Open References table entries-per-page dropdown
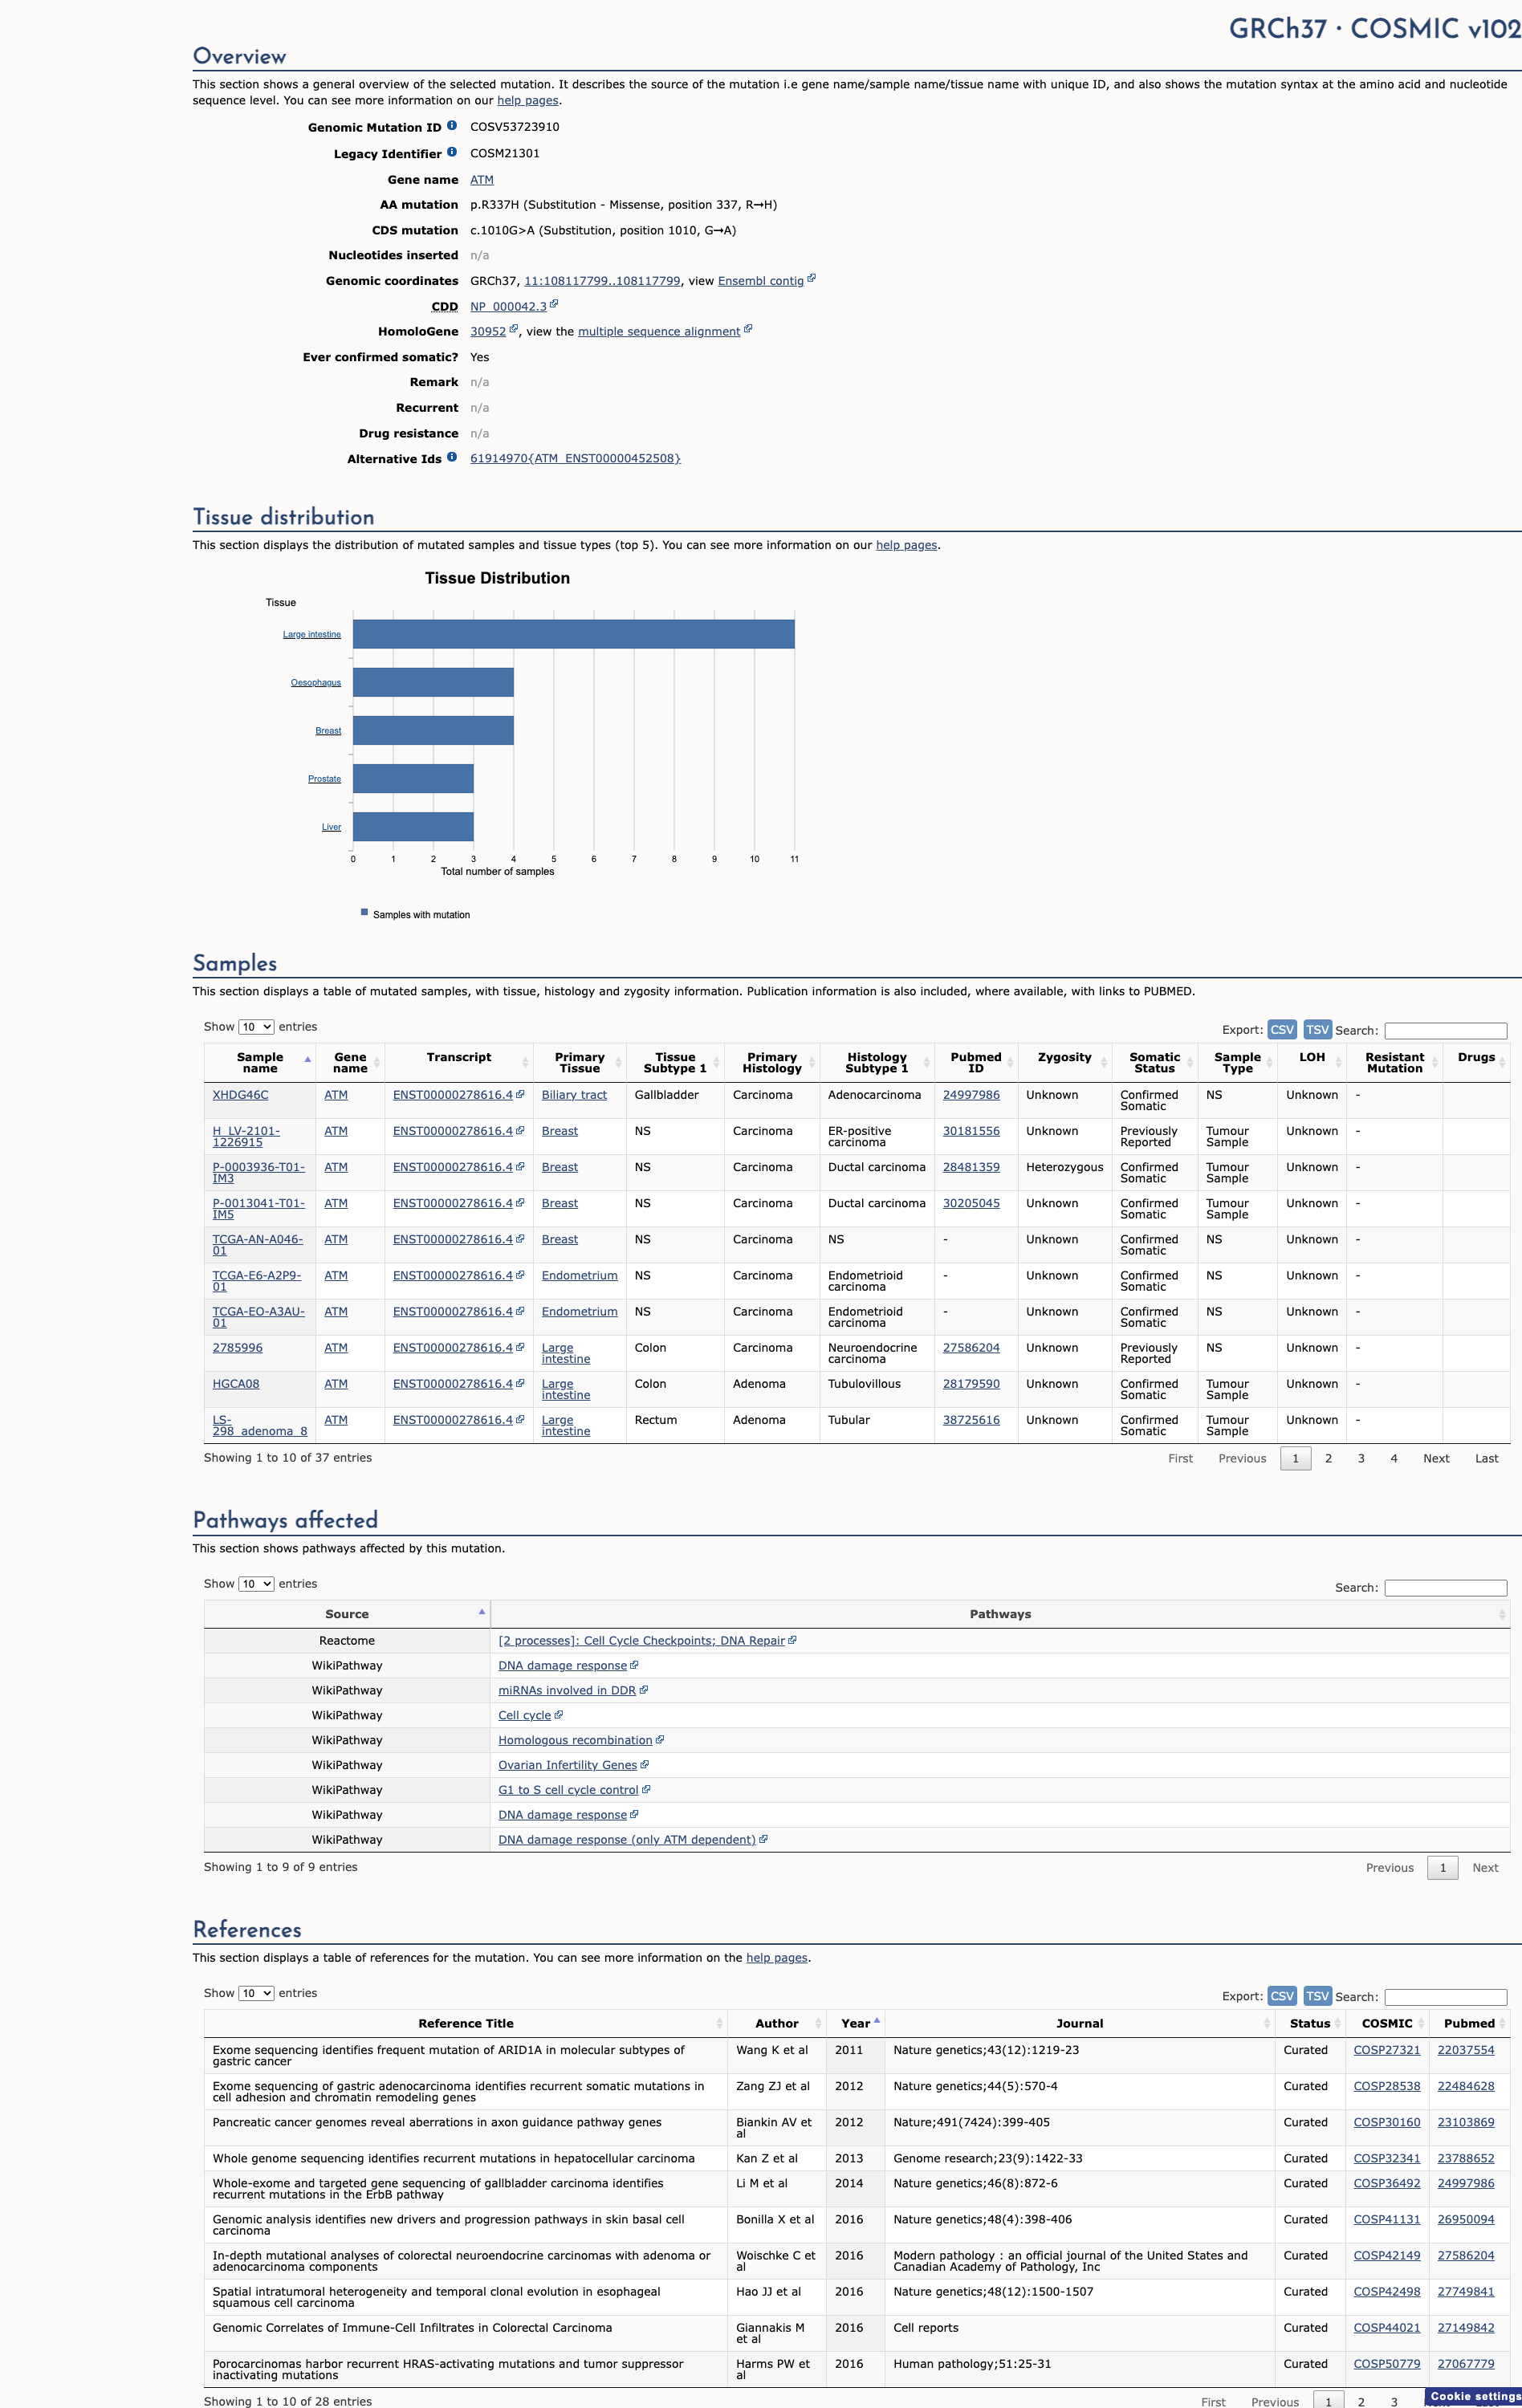This screenshot has width=1522, height=2408. coord(256,1994)
